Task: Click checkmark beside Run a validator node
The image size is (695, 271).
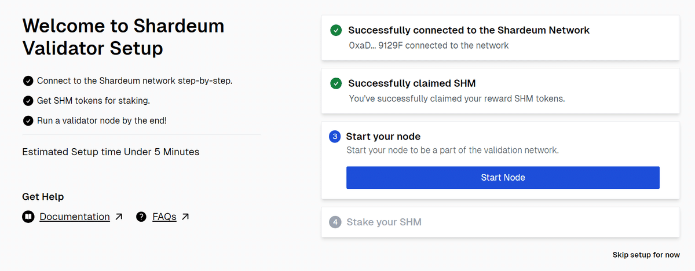Action: click(x=28, y=120)
